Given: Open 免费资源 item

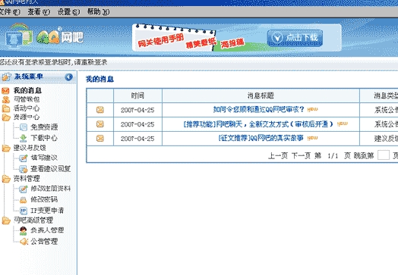Looking at the screenshot, I should [x=44, y=127].
